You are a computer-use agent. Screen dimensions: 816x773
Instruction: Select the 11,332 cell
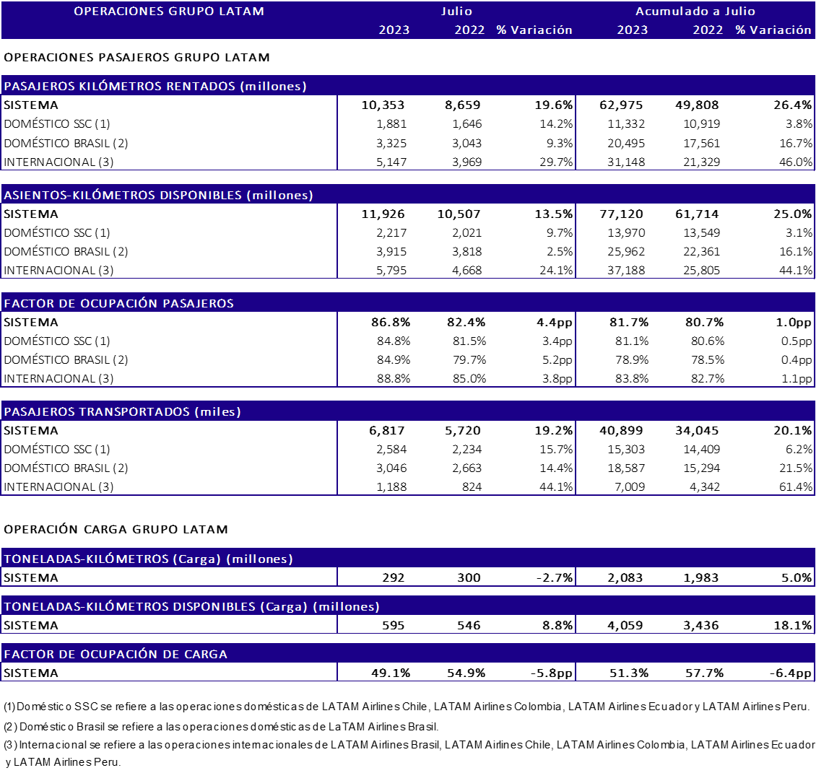click(626, 124)
